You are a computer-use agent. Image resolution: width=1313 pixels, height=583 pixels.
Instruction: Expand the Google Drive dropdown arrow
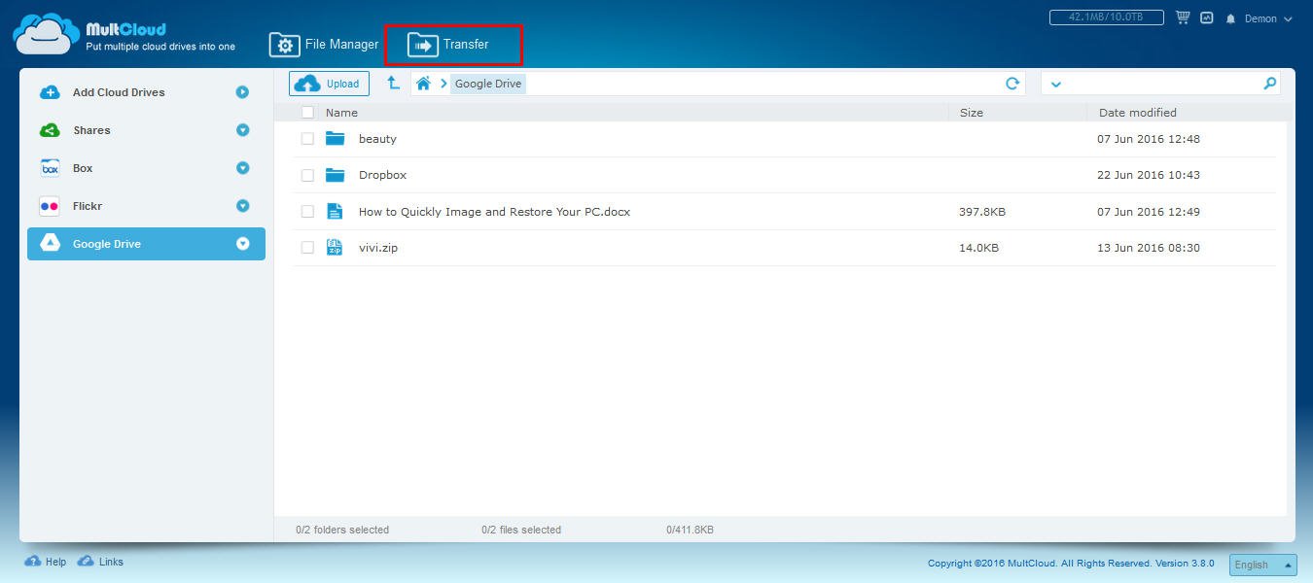pos(242,244)
